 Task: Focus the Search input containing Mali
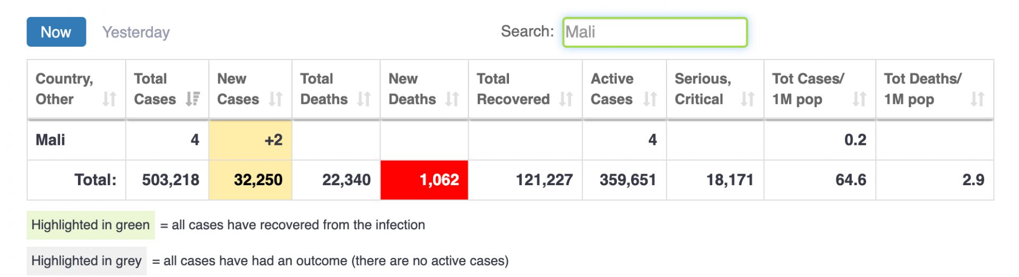(x=654, y=32)
